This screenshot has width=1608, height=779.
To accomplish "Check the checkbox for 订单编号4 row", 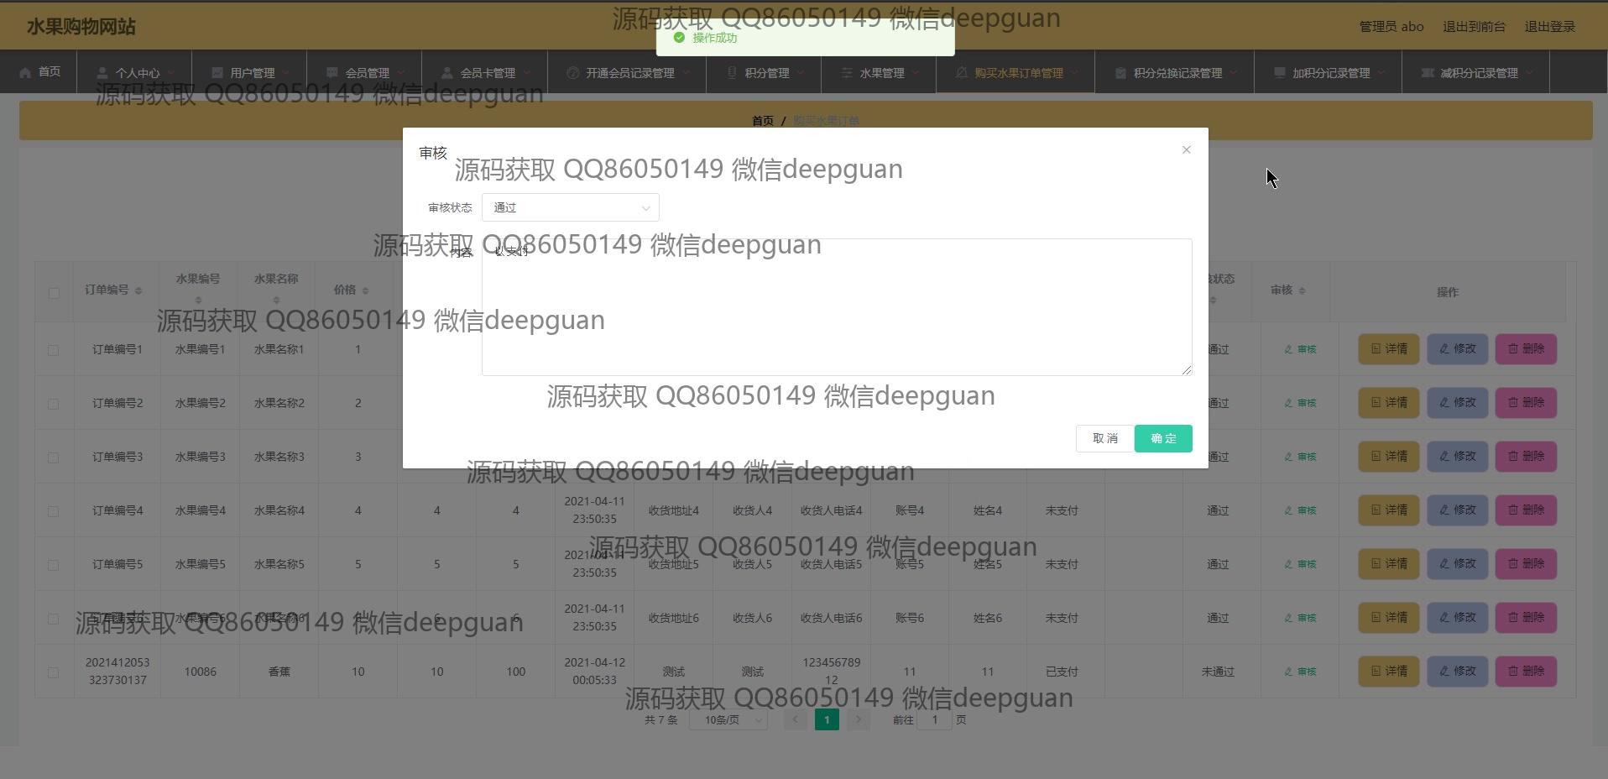I will [54, 511].
